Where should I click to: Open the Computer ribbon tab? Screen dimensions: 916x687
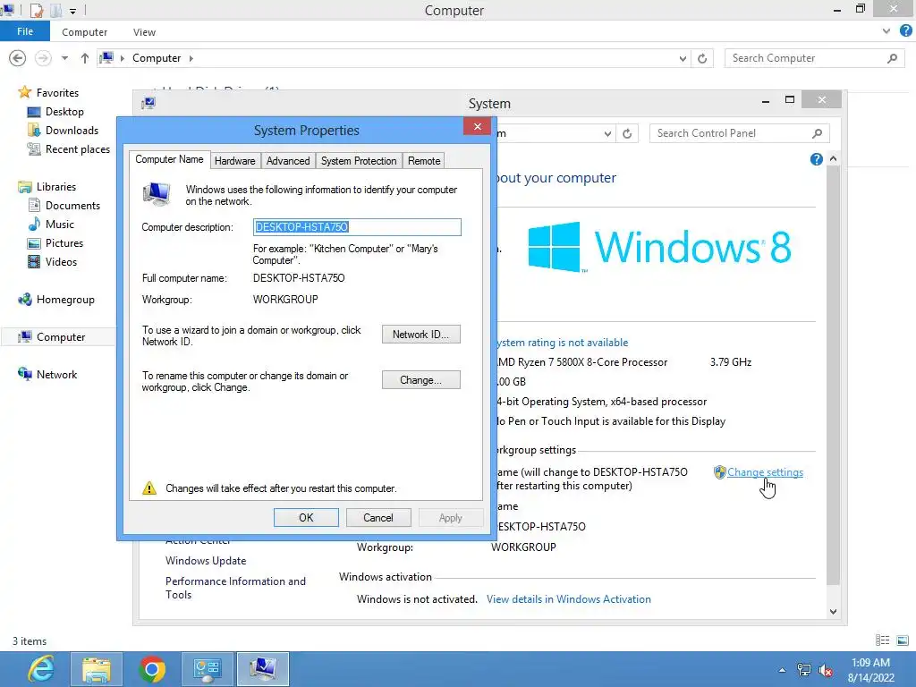click(x=84, y=32)
